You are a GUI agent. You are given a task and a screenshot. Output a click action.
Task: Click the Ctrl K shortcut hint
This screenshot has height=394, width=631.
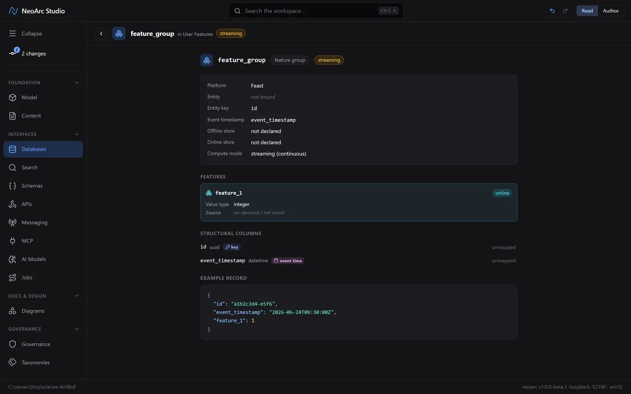point(388,11)
